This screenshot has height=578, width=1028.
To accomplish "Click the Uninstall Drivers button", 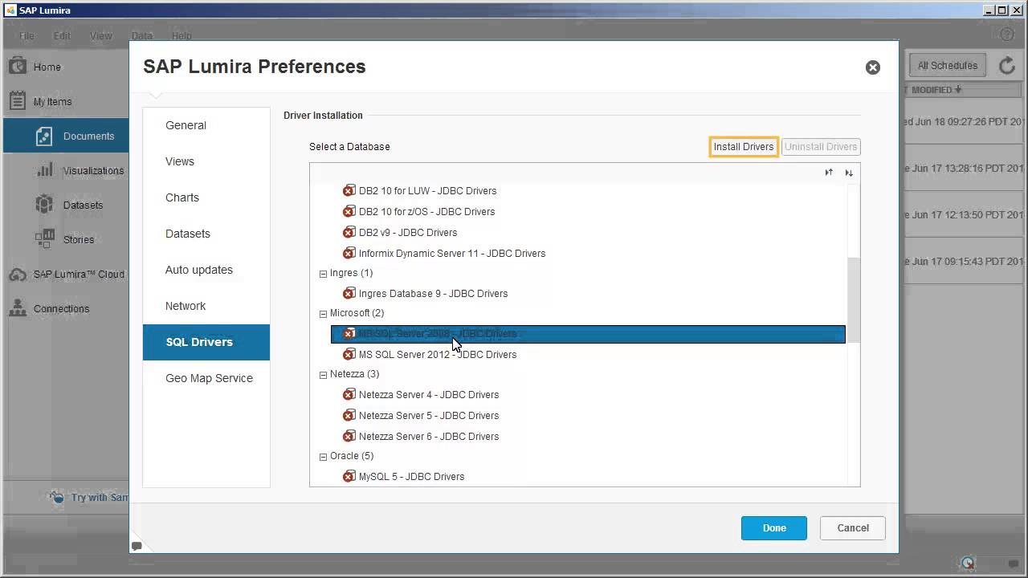I will pos(821,147).
